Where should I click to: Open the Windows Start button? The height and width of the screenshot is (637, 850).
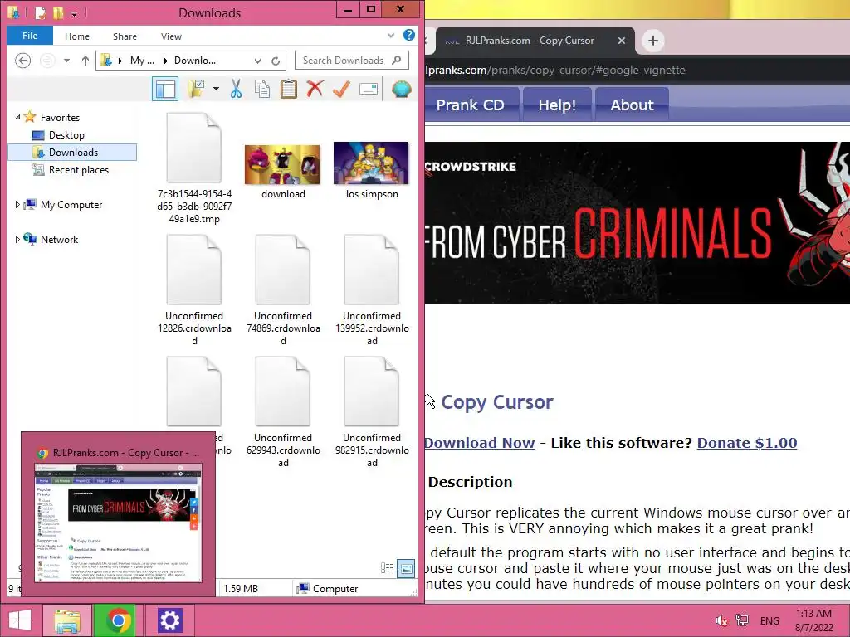(x=20, y=620)
